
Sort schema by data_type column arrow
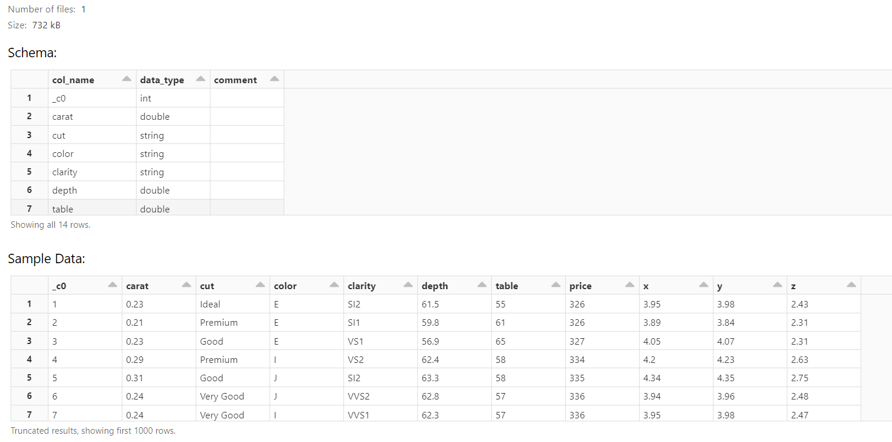[200, 79]
